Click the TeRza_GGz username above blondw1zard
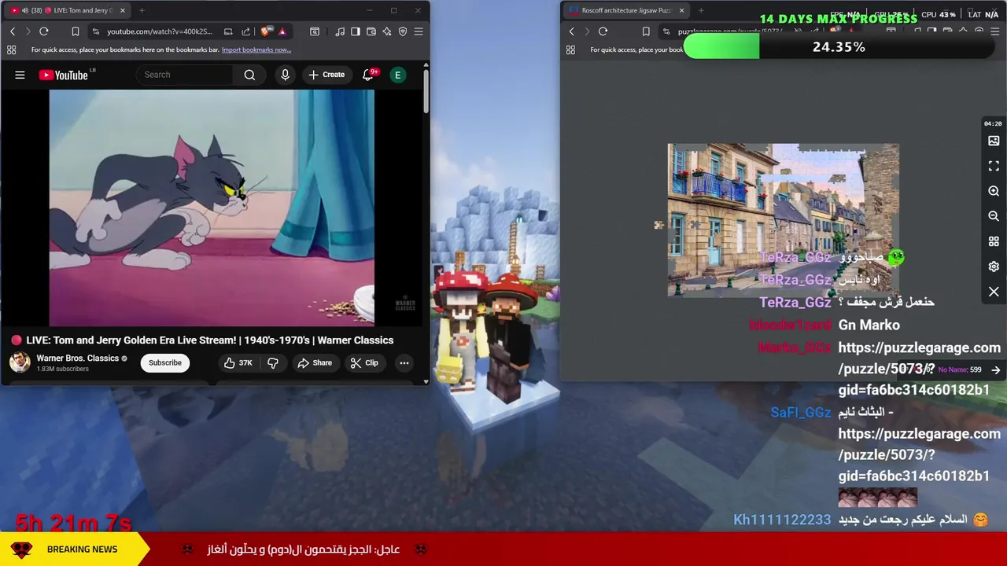This screenshot has width=1007, height=566. coord(795,303)
